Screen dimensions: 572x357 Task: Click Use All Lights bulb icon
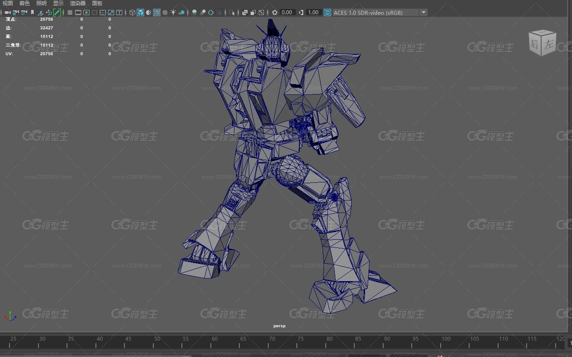coord(173,13)
